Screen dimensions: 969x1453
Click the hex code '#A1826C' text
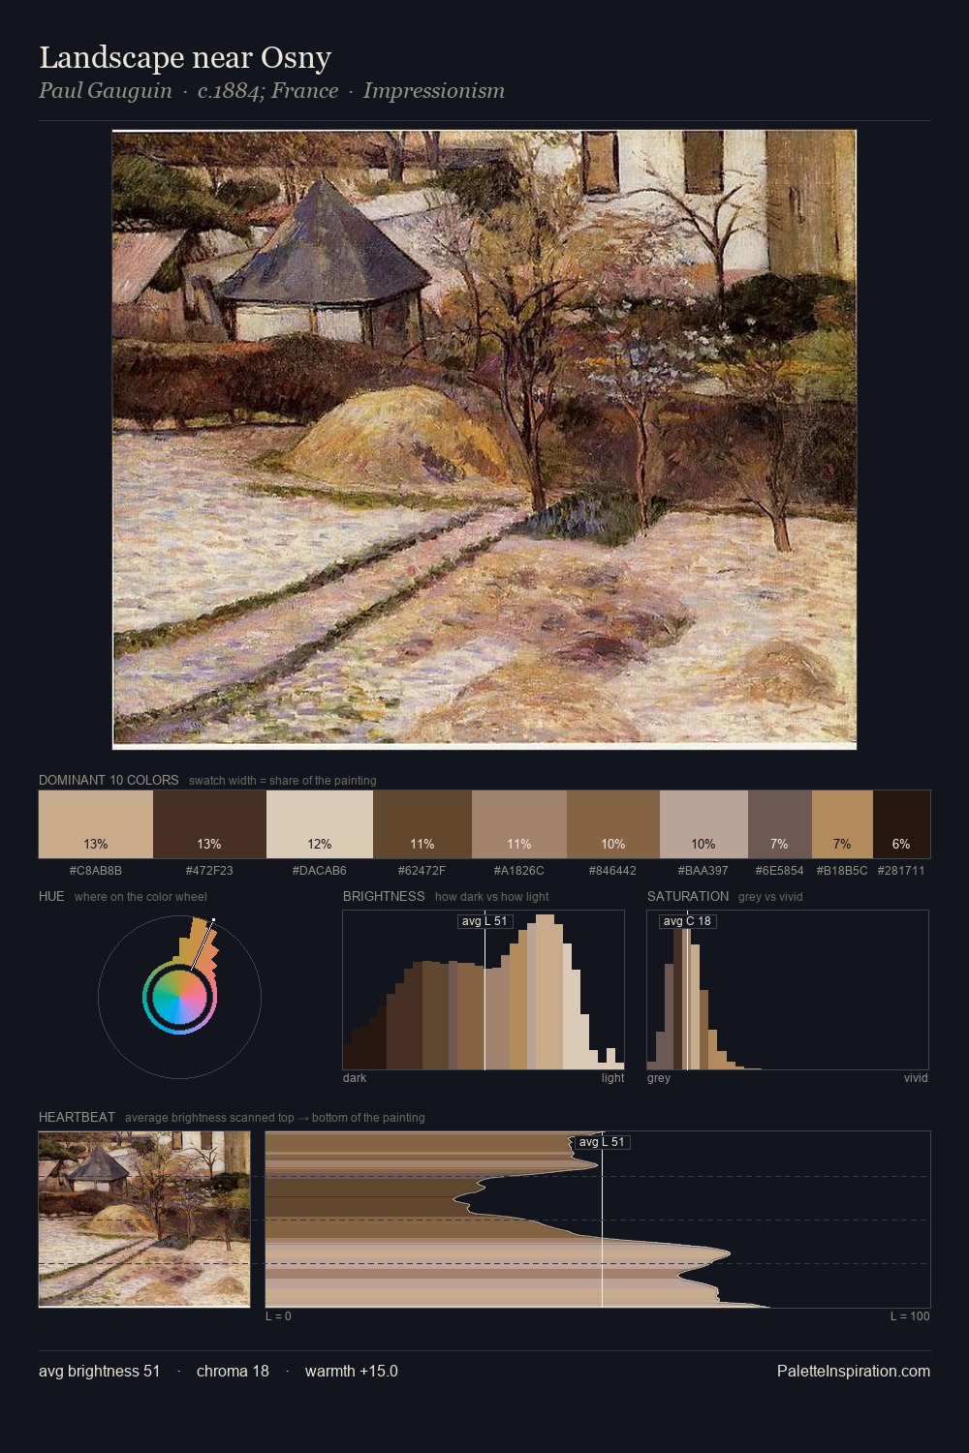coord(519,871)
